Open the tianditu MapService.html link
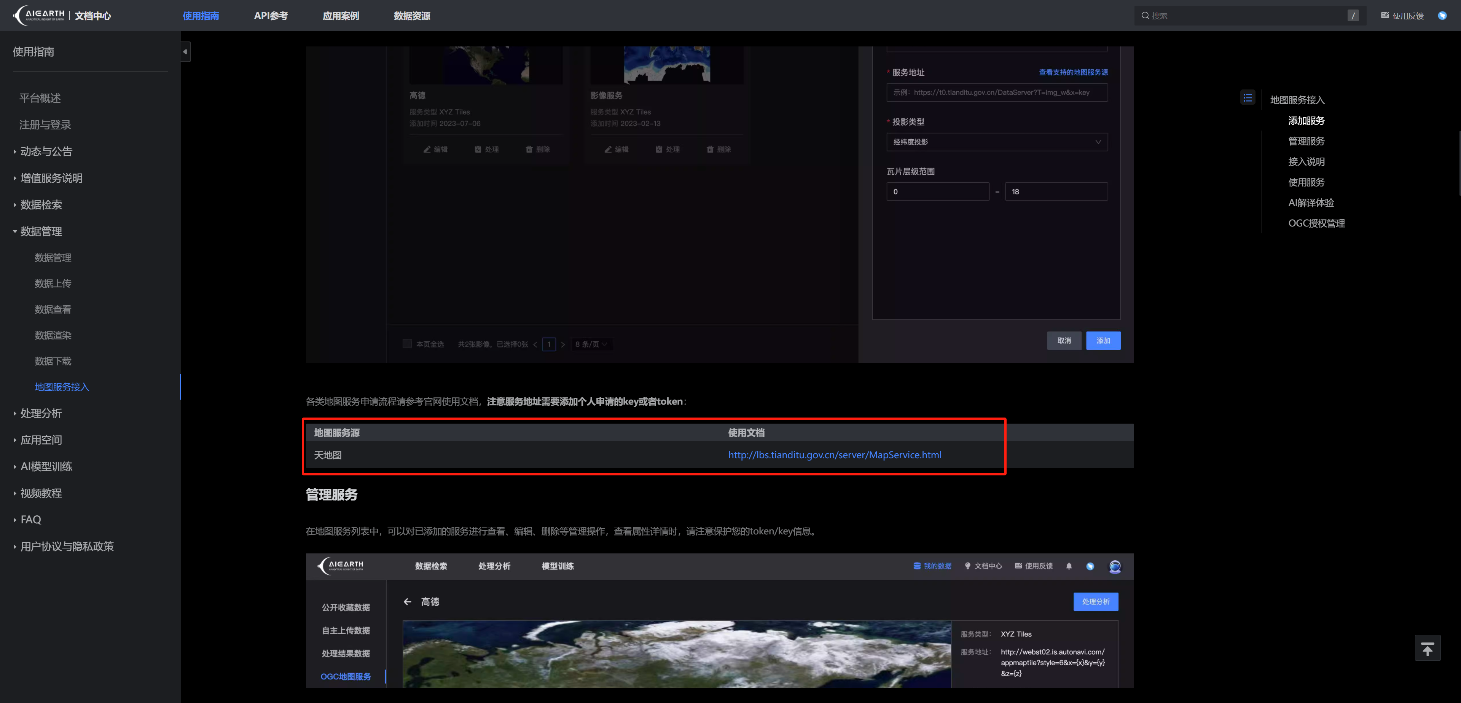The height and width of the screenshot is (703, 1461). (x=834, y=455)
